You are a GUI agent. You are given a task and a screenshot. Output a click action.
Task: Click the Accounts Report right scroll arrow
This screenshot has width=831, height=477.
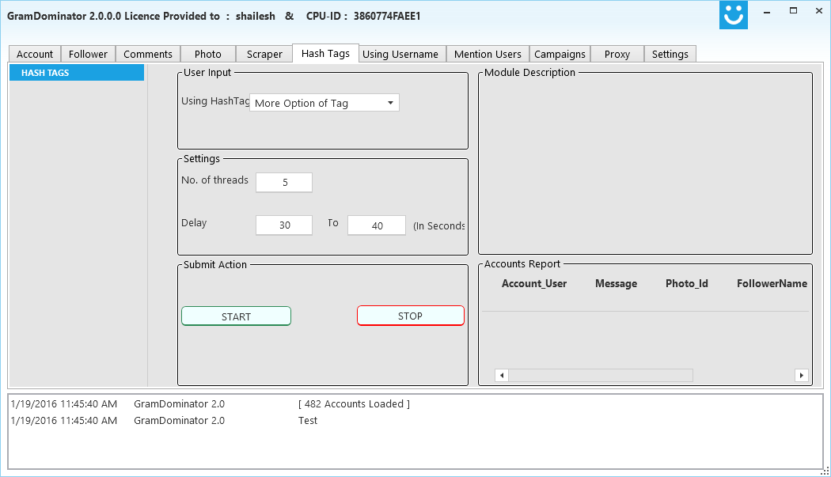801,375
